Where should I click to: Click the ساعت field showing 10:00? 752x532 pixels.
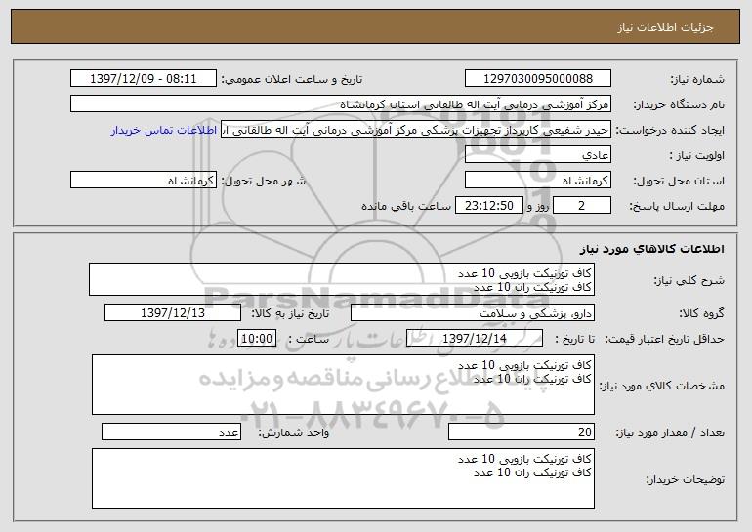coord(257,339)
